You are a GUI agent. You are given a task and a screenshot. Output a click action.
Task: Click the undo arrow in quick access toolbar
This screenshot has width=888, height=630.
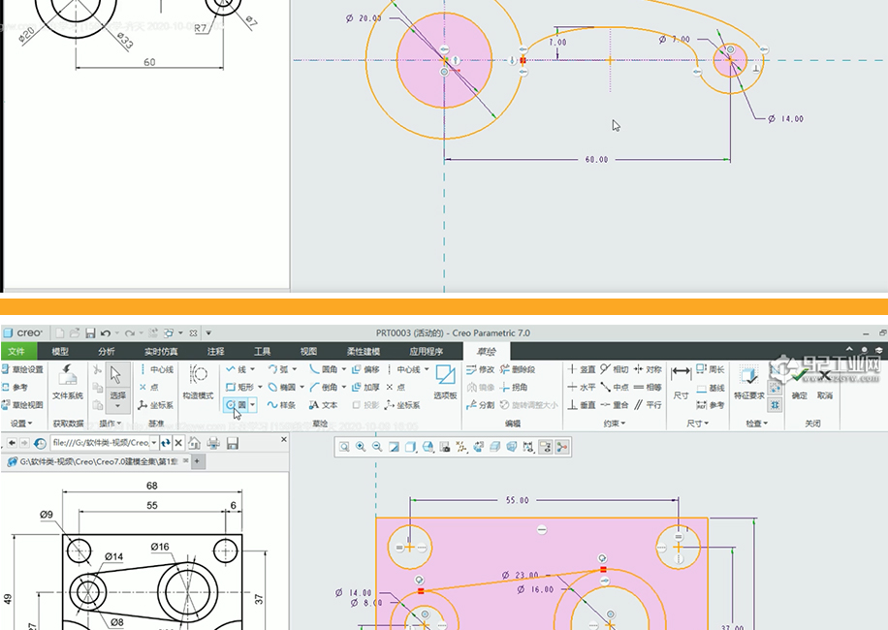coord(106,332)
